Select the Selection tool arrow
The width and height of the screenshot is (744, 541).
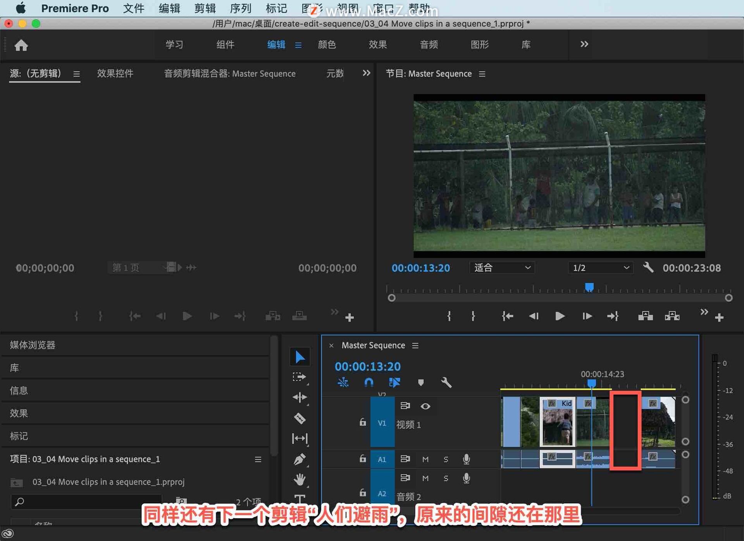[x=300, y=357]
